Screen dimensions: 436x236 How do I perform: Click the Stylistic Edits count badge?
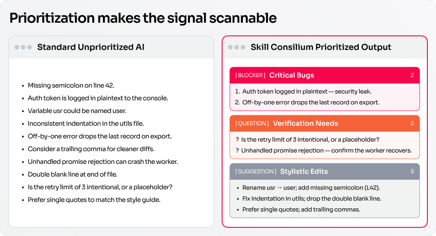coord(412,172)
